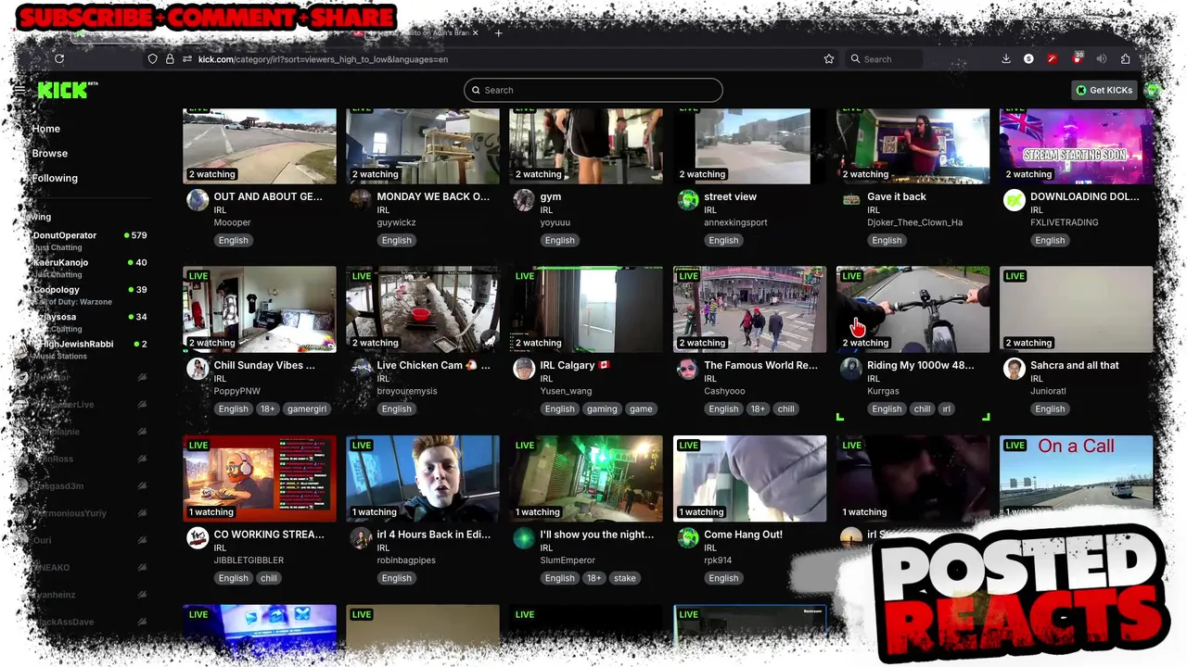Open the Djoker_Thee_Clown_Ha channel name
The width and height of the screenshot is (1187, 667).
[x=914, y=222]
